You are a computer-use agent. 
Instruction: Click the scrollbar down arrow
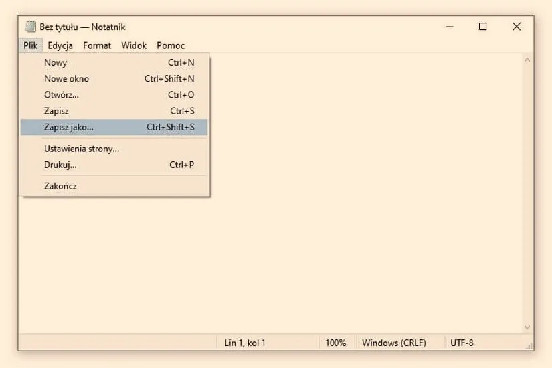click(527, 327)
